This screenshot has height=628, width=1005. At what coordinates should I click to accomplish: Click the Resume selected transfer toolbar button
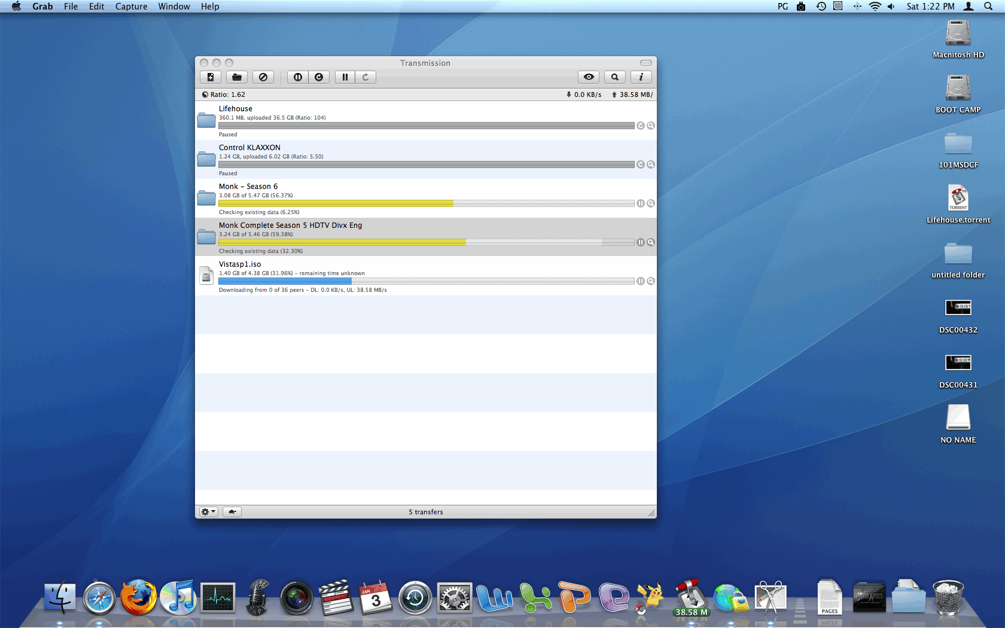coord(366,77)
